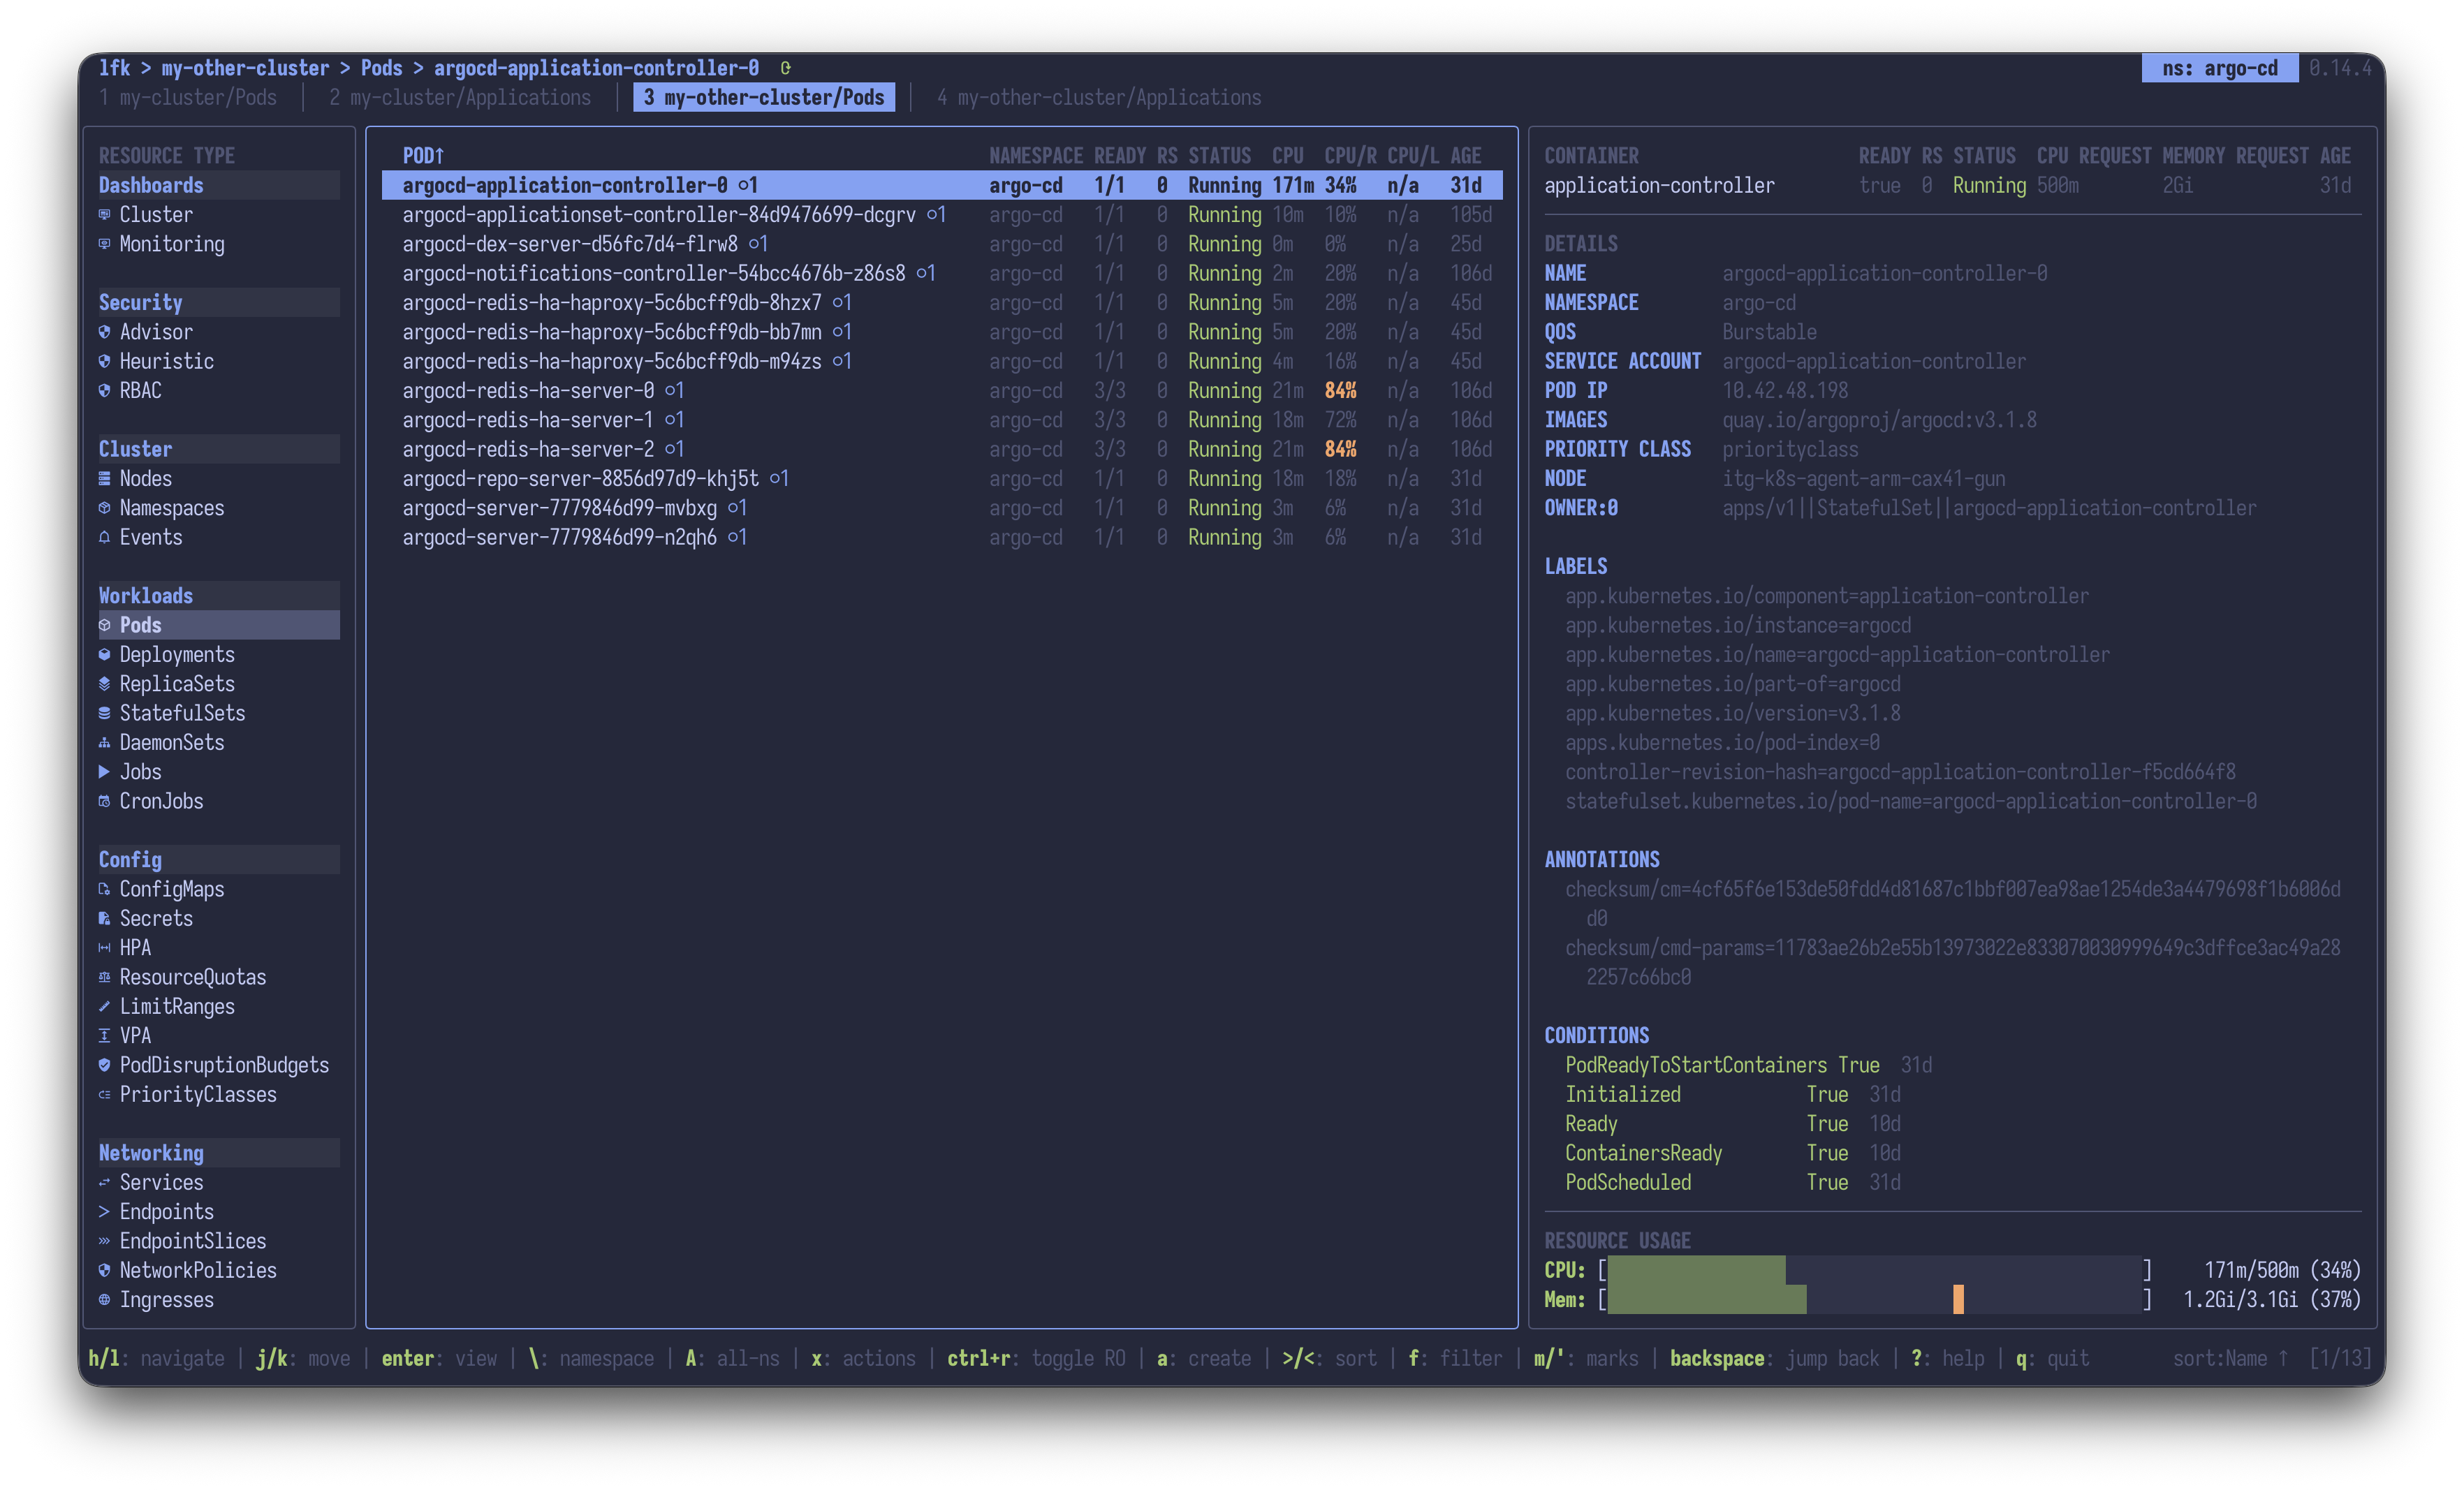2464x1490 pixels.
Task: Click my-other-cluster in the breadcrumb
Action: point(245,68)
